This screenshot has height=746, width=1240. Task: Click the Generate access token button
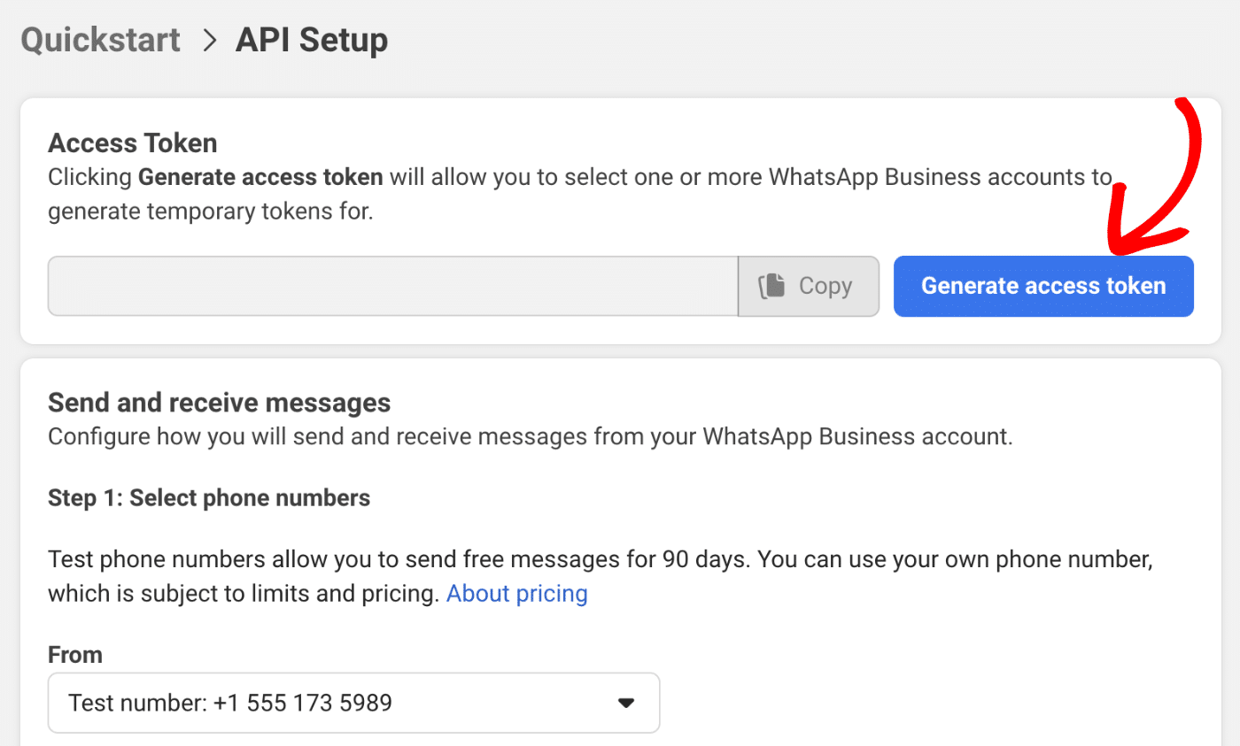[1042, 286]
